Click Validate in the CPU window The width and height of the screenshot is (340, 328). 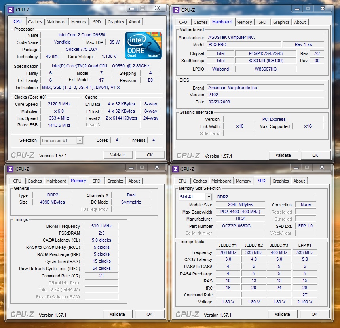(x=118, y=155)
